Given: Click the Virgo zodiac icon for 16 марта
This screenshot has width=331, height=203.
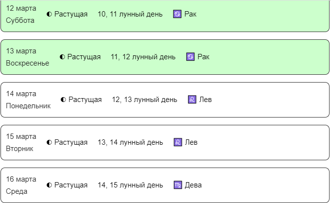Looking at the screenshot, I should point(177,185).
